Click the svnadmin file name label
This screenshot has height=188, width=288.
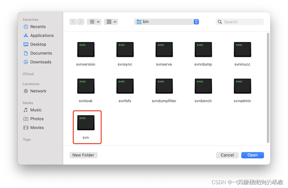243,101
